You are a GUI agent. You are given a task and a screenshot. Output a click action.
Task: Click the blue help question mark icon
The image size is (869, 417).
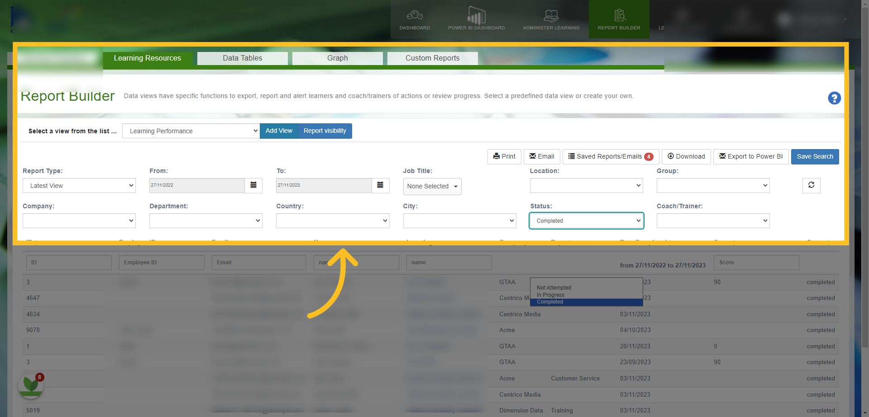[834, 98]
